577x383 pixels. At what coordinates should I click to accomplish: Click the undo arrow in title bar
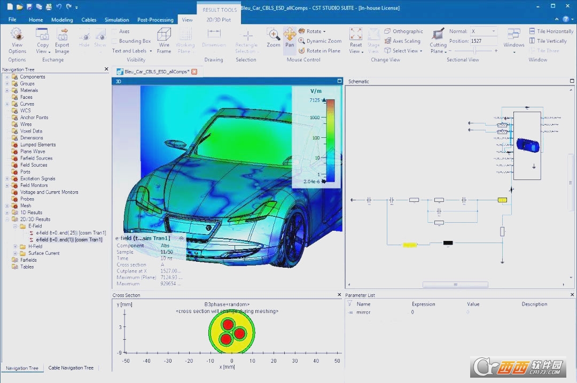(59, 6)
